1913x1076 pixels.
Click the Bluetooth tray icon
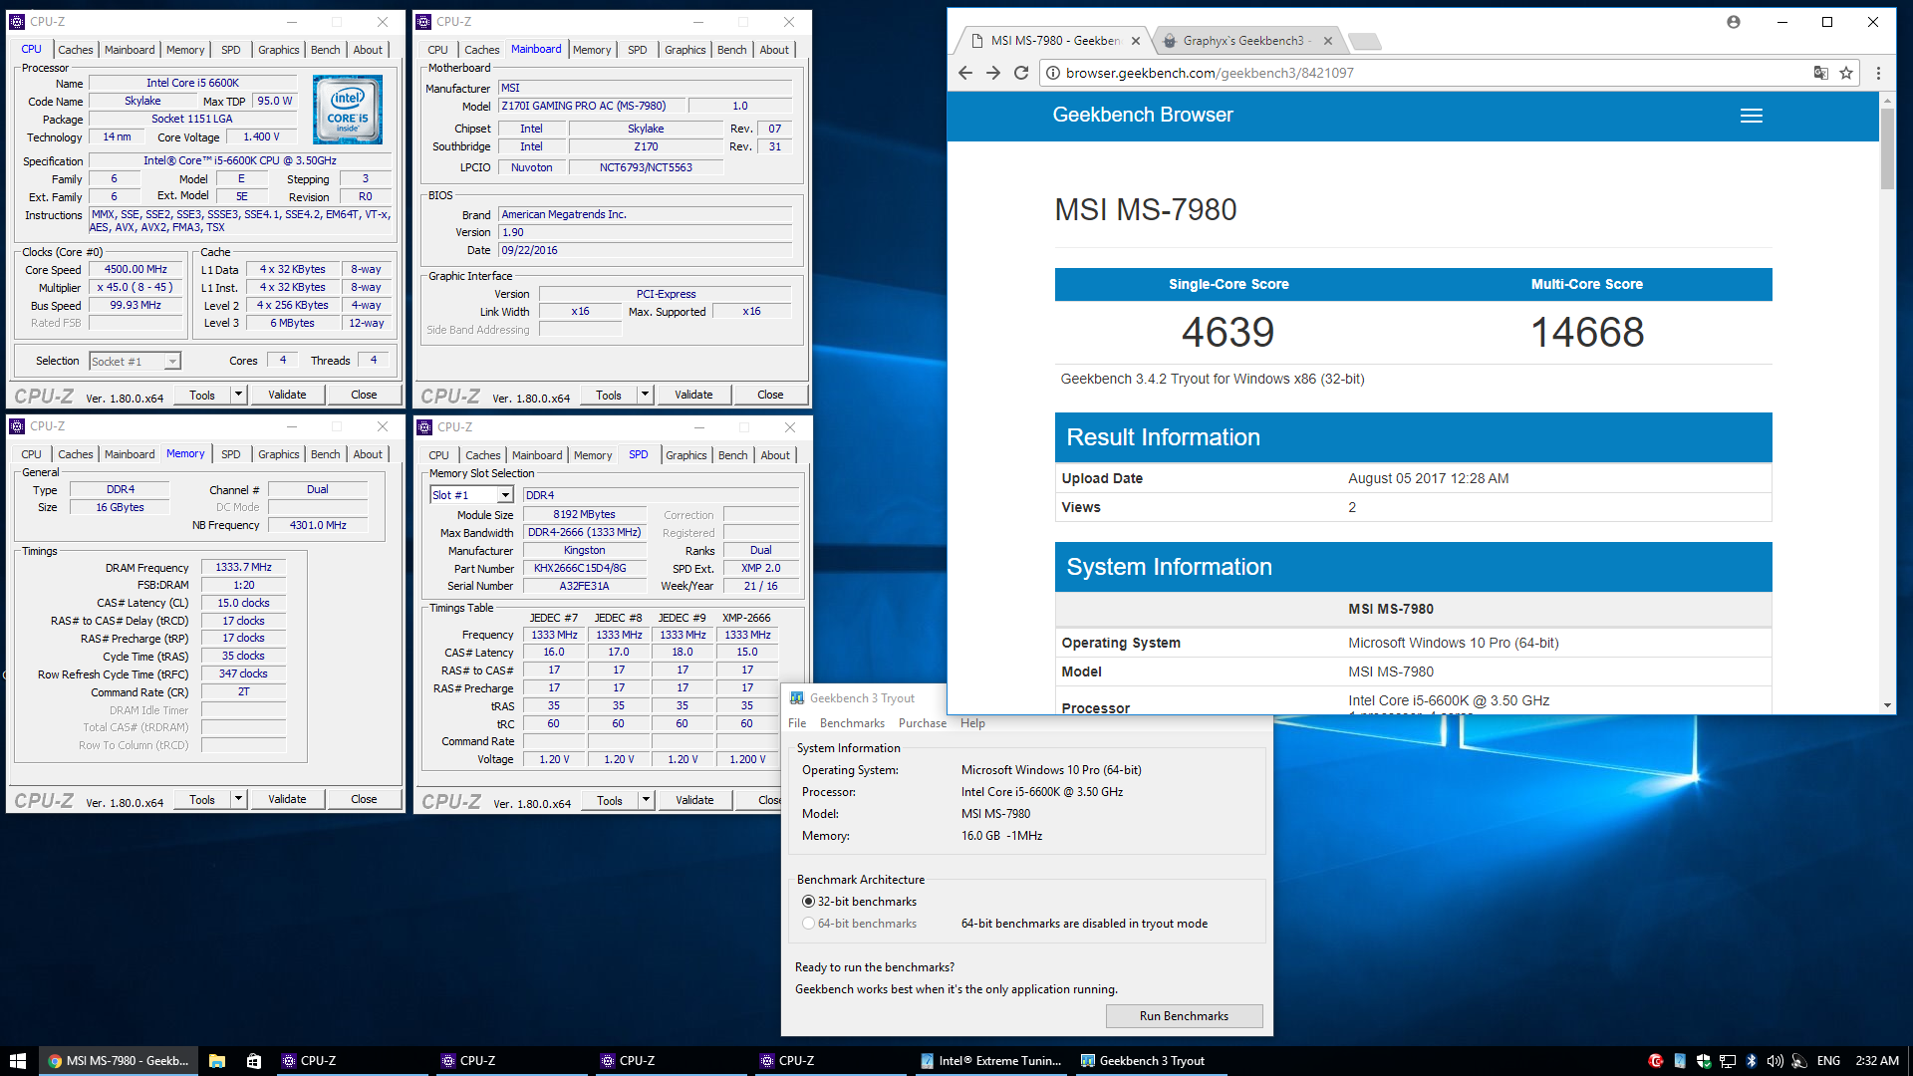(1751, 1061)
